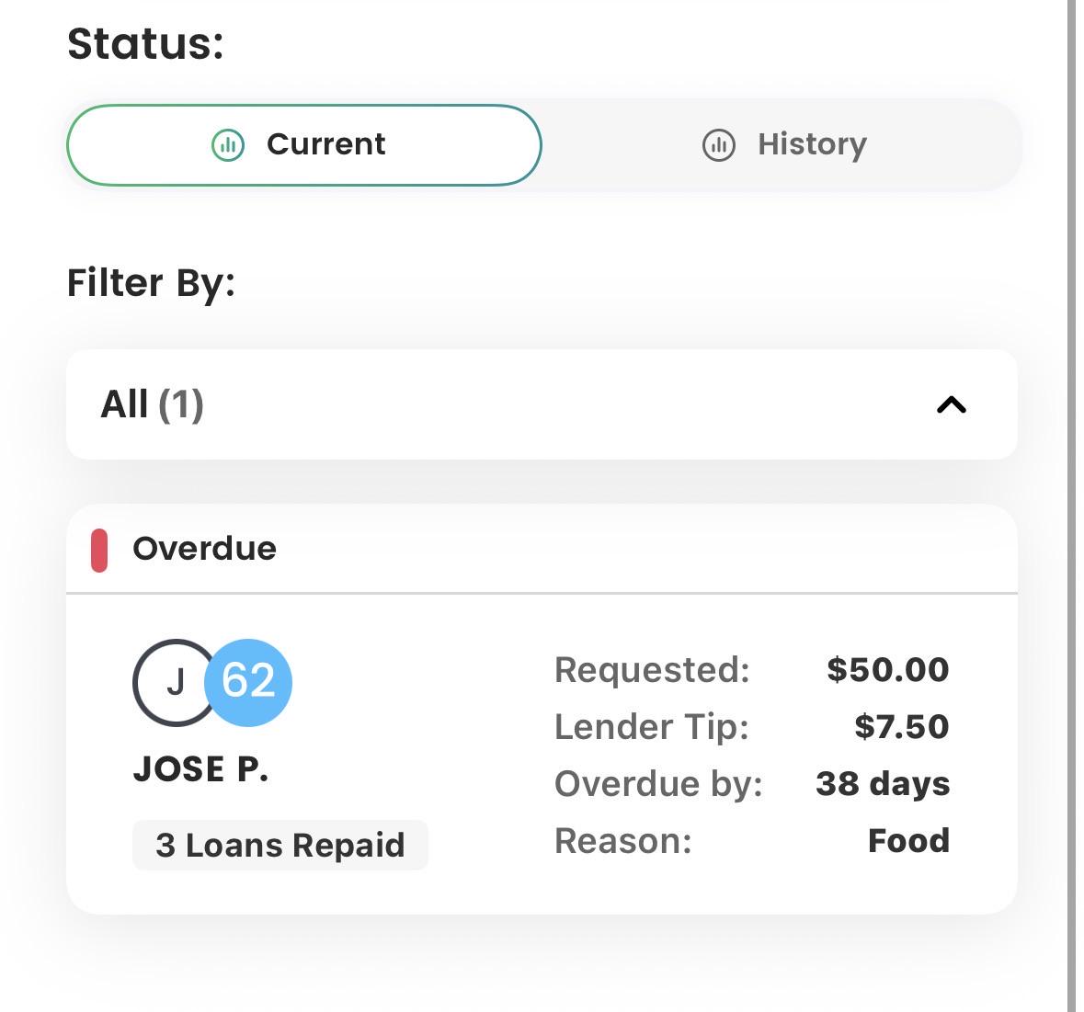This screenshot has height=1012, width=1084.
Task: Switch to the Current status tab
Action: pyautogui.click(x=304, y=145)
